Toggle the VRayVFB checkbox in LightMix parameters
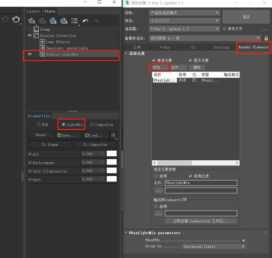 244,241
